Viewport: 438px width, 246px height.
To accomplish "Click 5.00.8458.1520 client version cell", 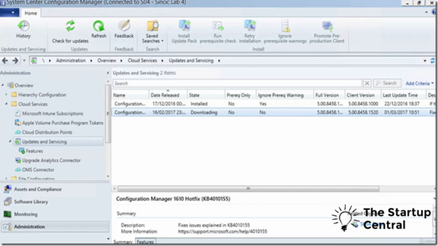I will (x=363, y=112).
